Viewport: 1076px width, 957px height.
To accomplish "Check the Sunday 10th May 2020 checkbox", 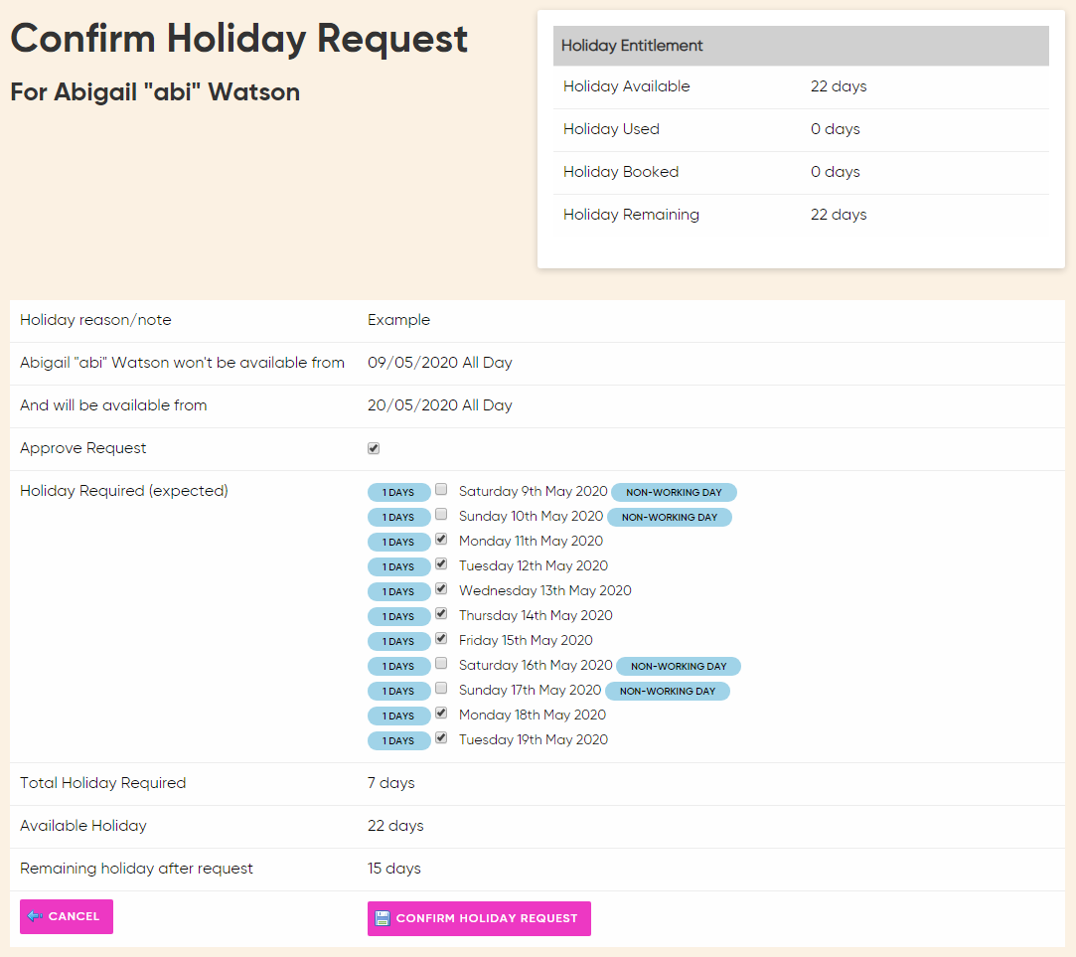I will click(x=441, y=514).
